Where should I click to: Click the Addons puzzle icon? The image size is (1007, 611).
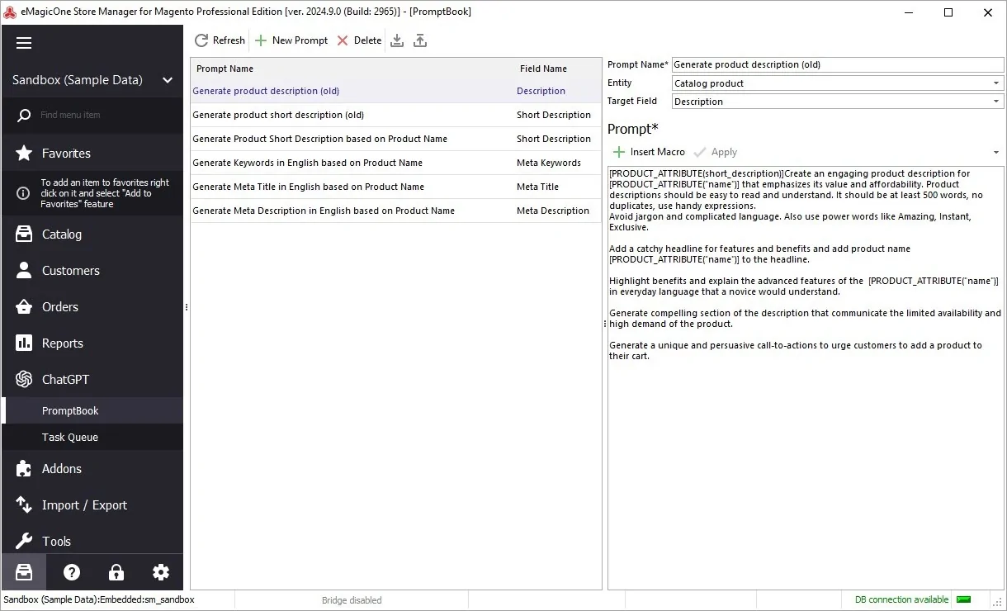(x=24, y=469)
